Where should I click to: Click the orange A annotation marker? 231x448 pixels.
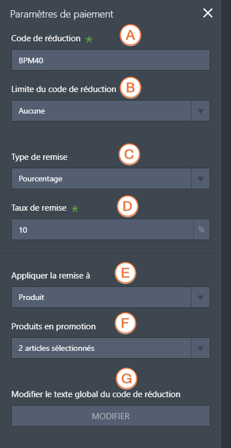tap(131, 36)
